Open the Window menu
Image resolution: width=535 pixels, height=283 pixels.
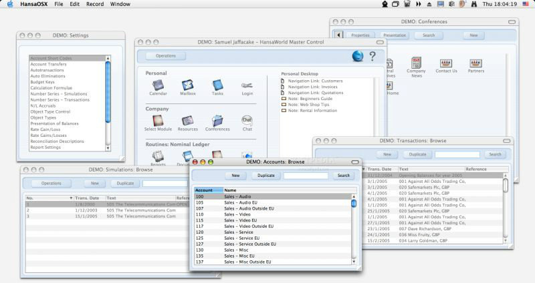[120, 4]
